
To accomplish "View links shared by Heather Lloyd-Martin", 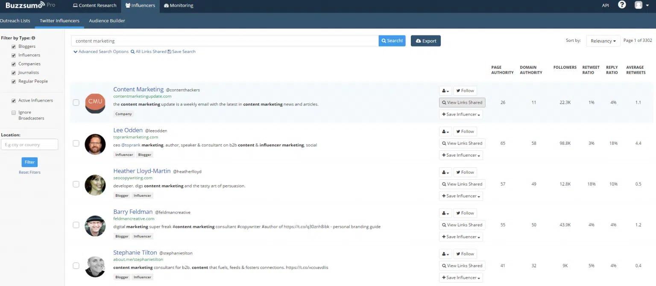I will pyautogui.click(x=462, y=184).
